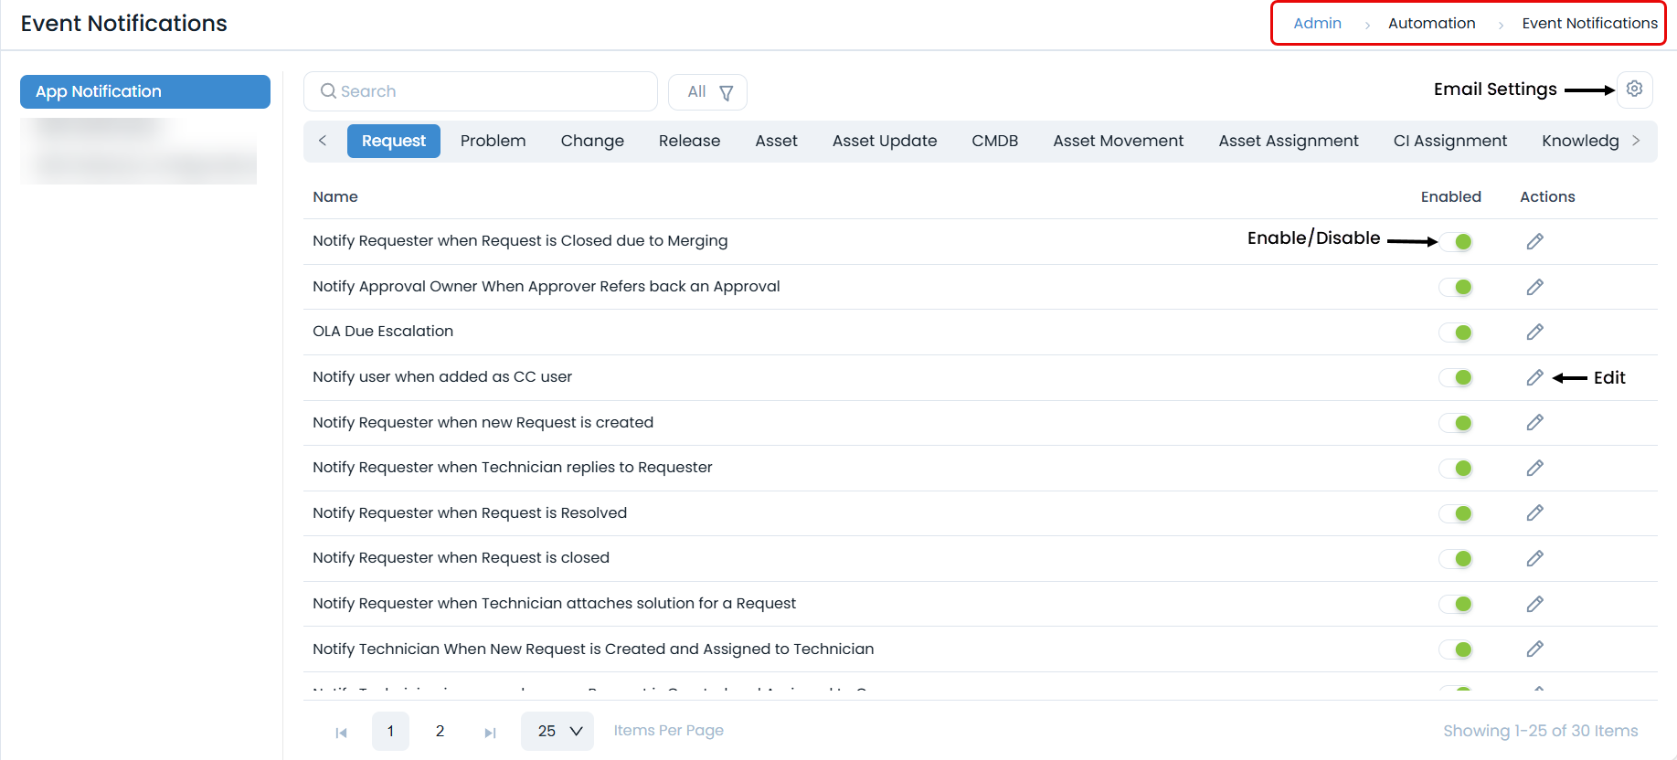Toggle 'Technician attaches solution' switch

coord(1456,604)
